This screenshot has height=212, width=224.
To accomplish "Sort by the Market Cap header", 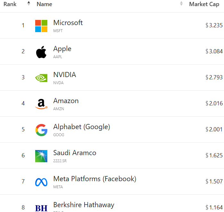I will tap(204, 4).
